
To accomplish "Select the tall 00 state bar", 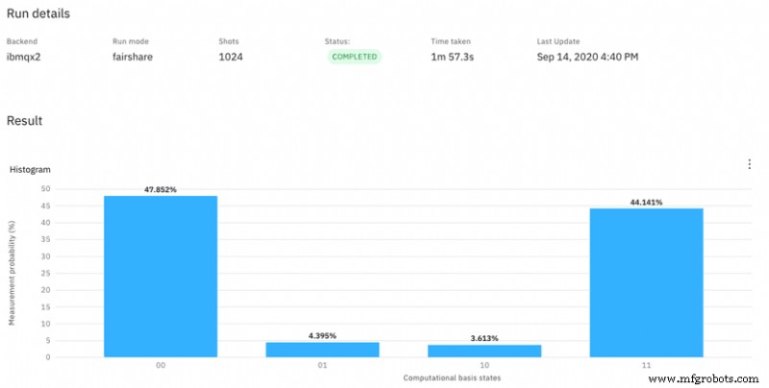I will pos(161,277).
